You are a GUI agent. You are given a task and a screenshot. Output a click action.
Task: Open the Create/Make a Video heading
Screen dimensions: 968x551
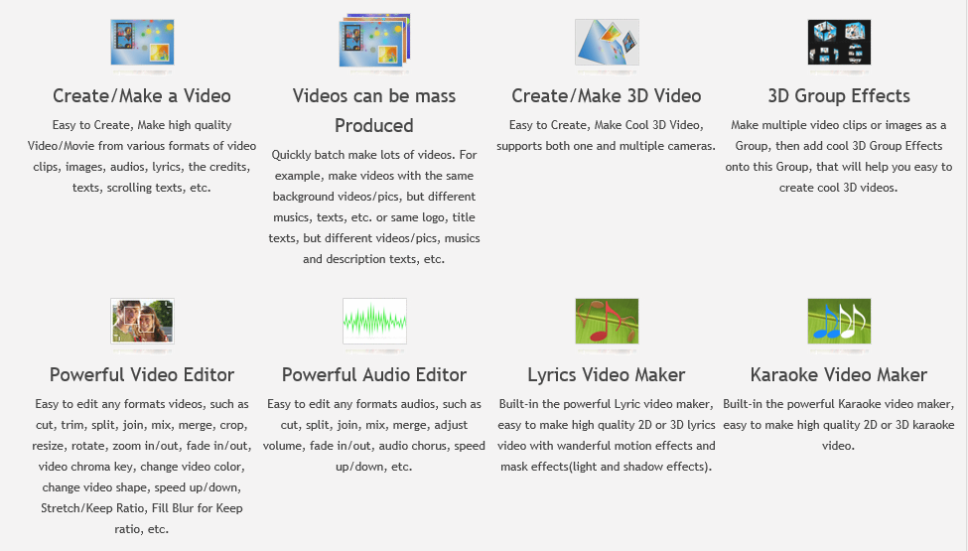(x=142, y=96)
